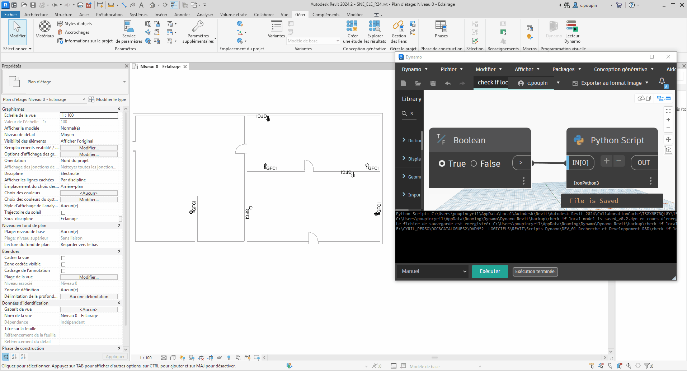This screenshot has width=687, height=371.
Task: Undo last action in Dynamo toolbar
Action: coord(448,83)
